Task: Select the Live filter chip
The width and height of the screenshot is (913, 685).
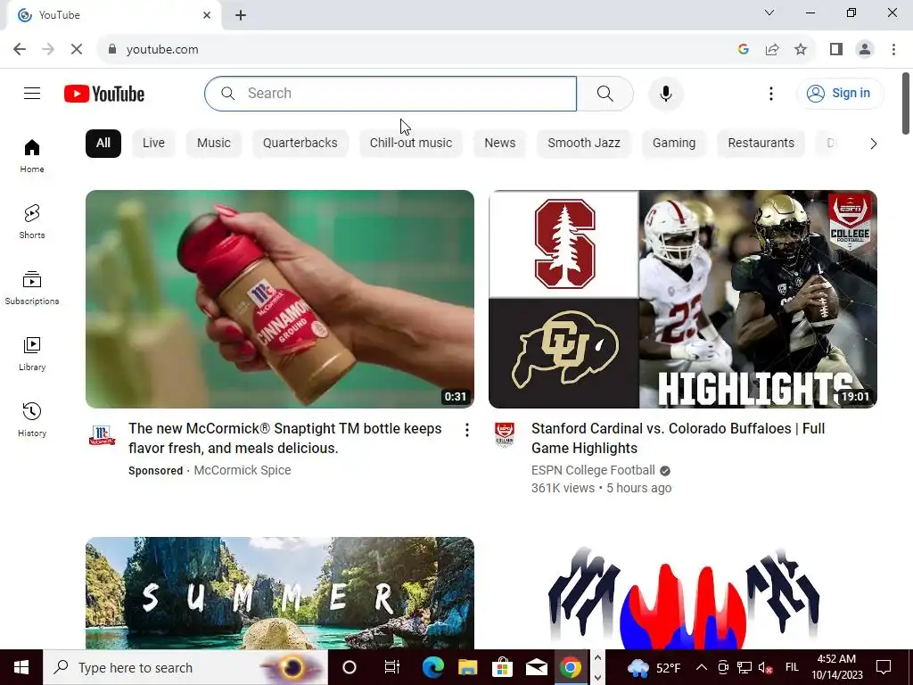Action: coord(153,144)
